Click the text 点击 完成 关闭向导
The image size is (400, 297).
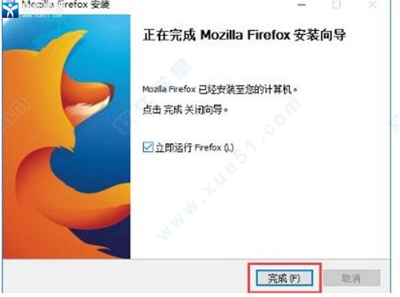pos(185,110)
